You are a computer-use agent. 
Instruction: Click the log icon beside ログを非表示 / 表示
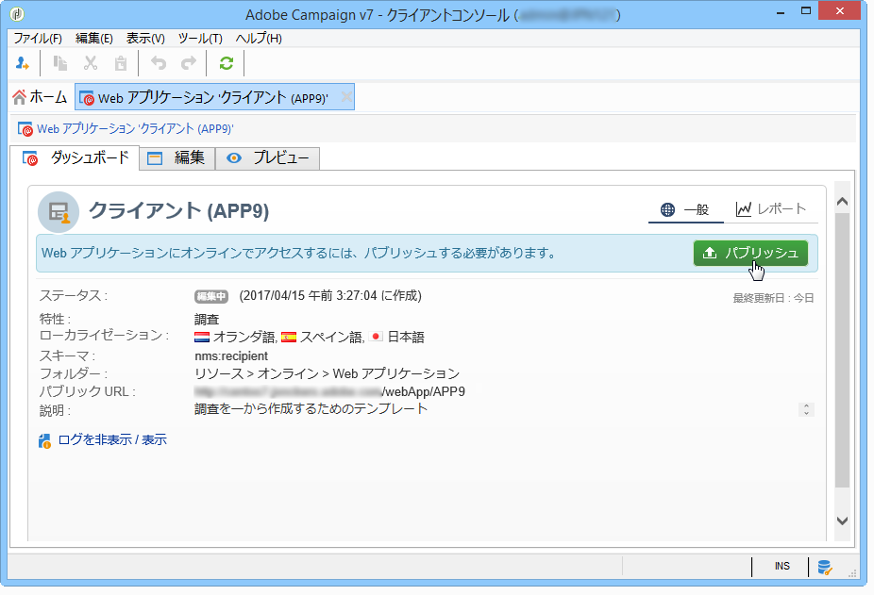point(44,440)
